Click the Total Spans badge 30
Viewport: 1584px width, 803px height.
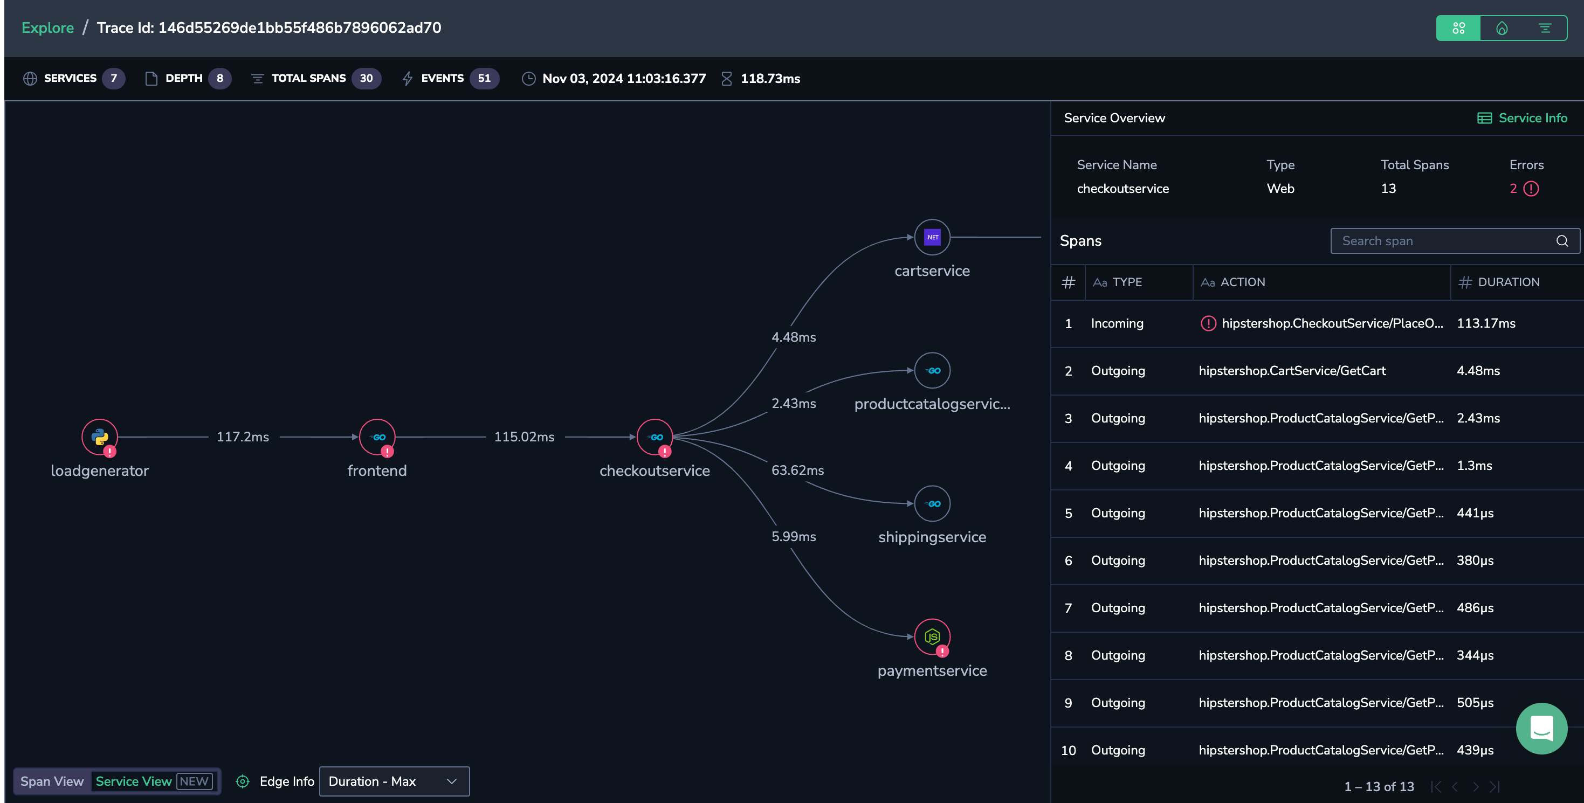[366, 79]
